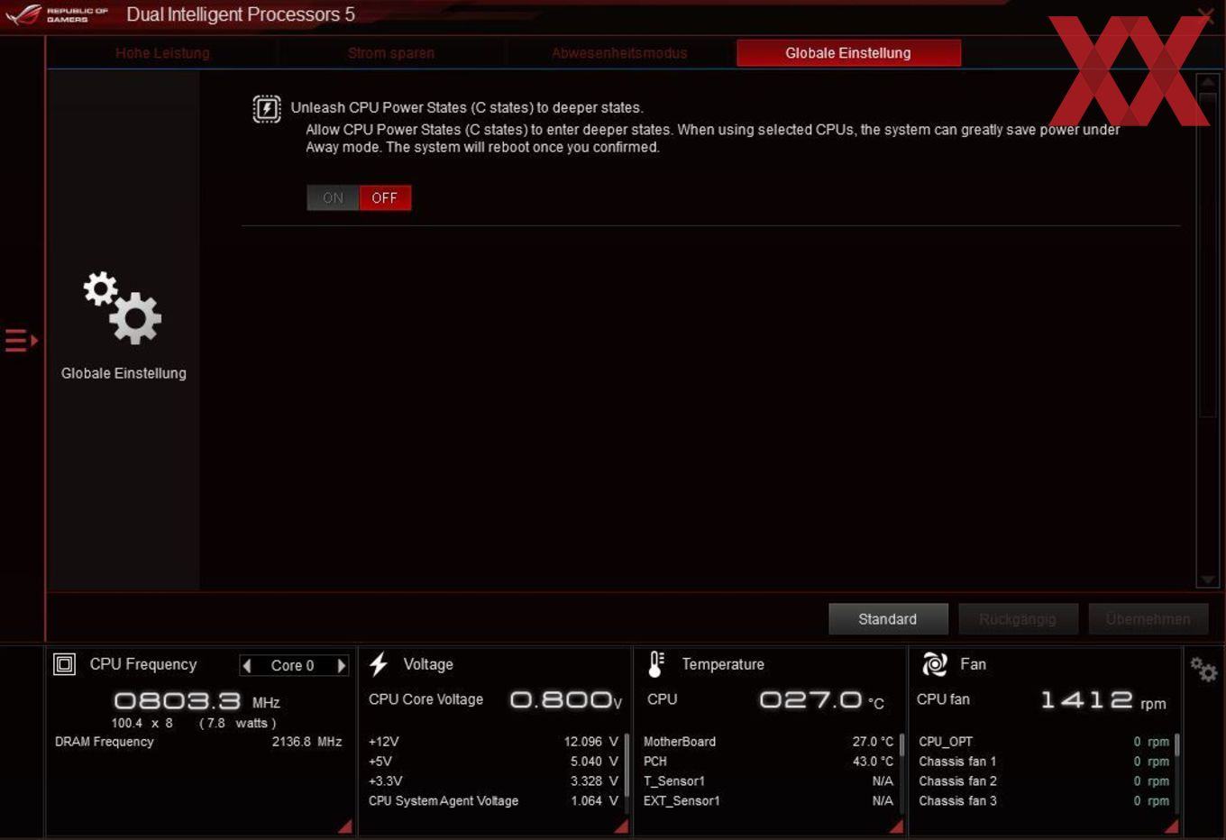
Task: Expand the Temperature panel corner
Action: 896,826
